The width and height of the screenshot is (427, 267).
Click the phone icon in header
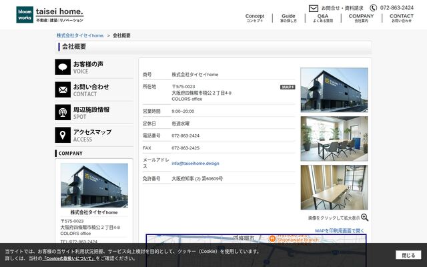(374, 8)
